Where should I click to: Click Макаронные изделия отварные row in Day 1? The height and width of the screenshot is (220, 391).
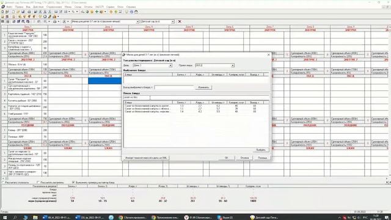click(x=24, y=159)
